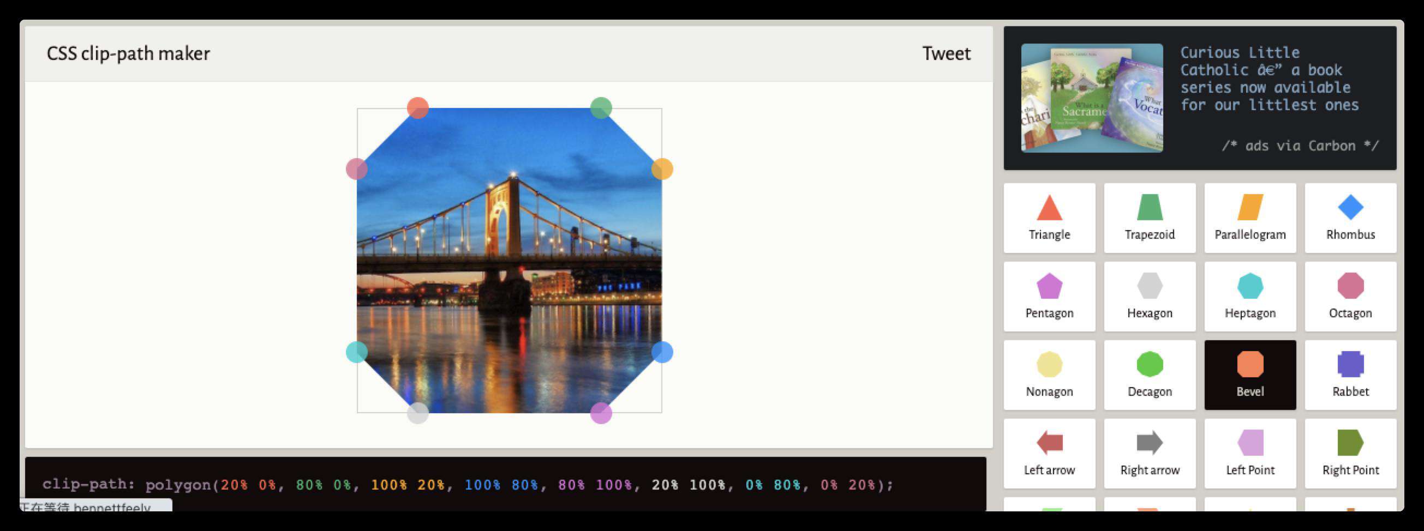Screen dimensions: 1424x531
Task: Pick the Pentagon clip-path shape
Action: click(1049, 297)
